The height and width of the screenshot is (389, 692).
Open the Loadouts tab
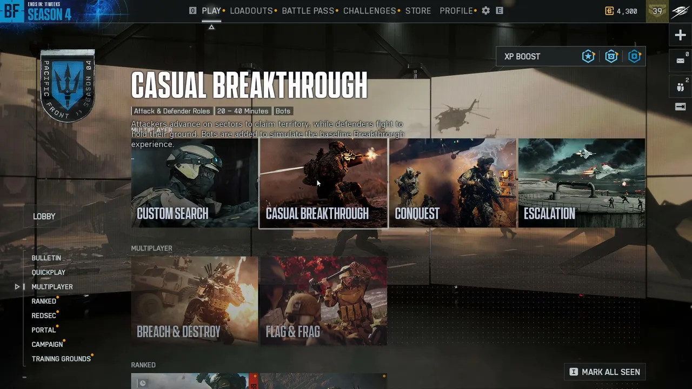(x=251, y=11)
